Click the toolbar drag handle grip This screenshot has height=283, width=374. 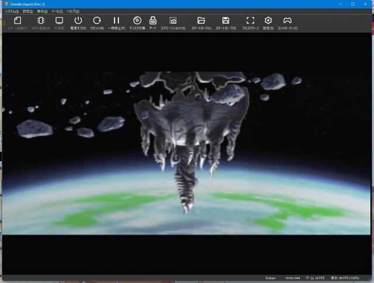(4, 23)
